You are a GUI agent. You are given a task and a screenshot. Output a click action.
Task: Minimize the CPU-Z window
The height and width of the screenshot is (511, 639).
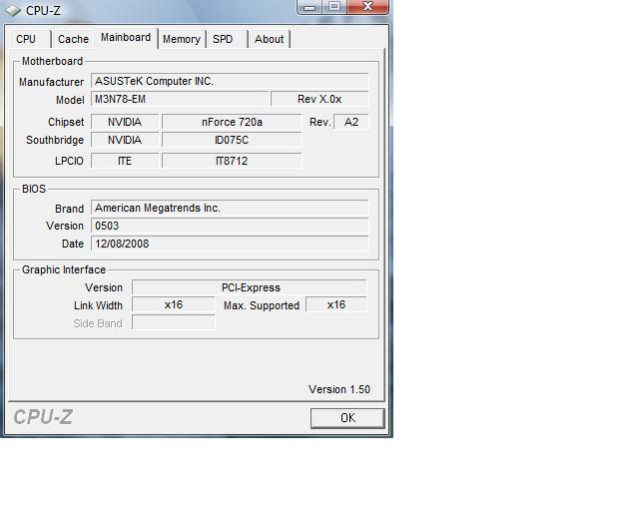coord(310,7)
